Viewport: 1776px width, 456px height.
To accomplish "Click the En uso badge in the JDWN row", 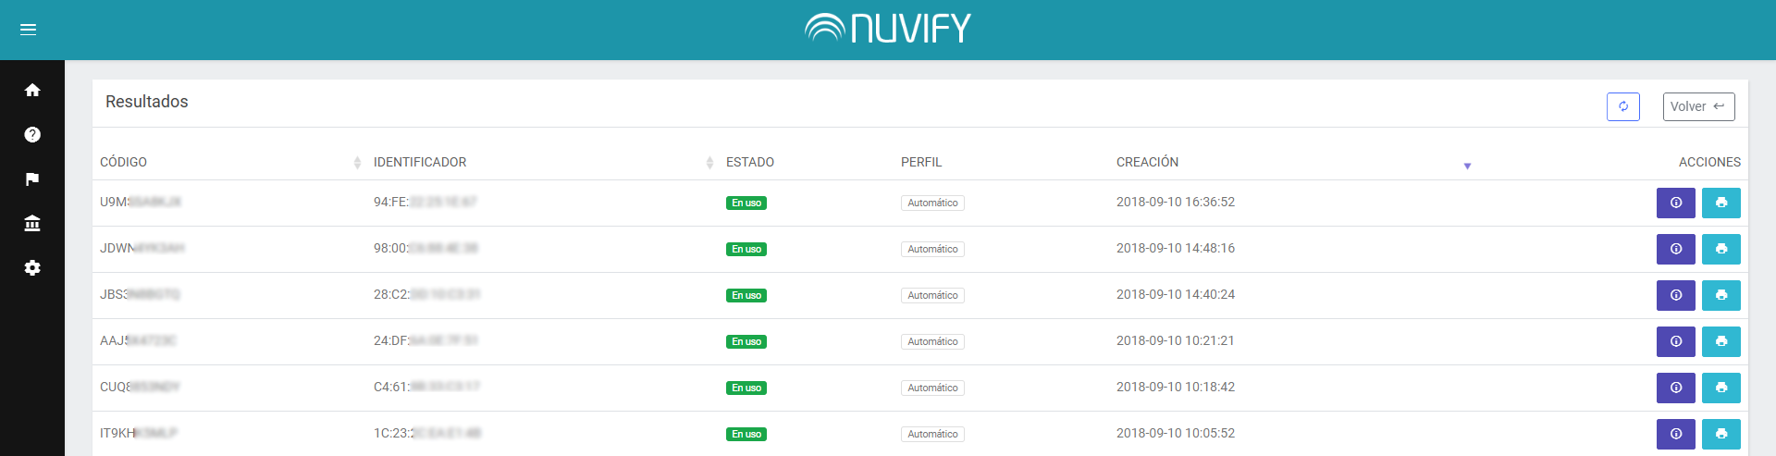I will [746, 249].
